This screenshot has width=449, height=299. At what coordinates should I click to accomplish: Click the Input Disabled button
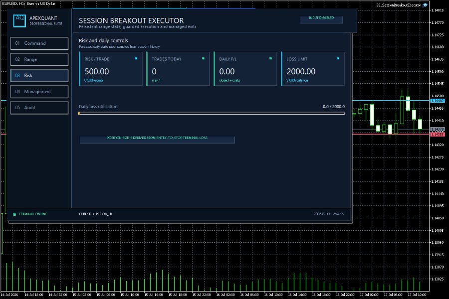coord(321,19)
